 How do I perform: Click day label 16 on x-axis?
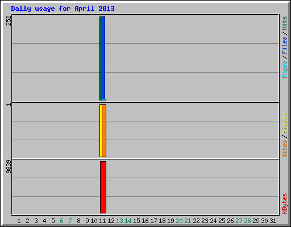pyautogui.click(x=145, y=221)
